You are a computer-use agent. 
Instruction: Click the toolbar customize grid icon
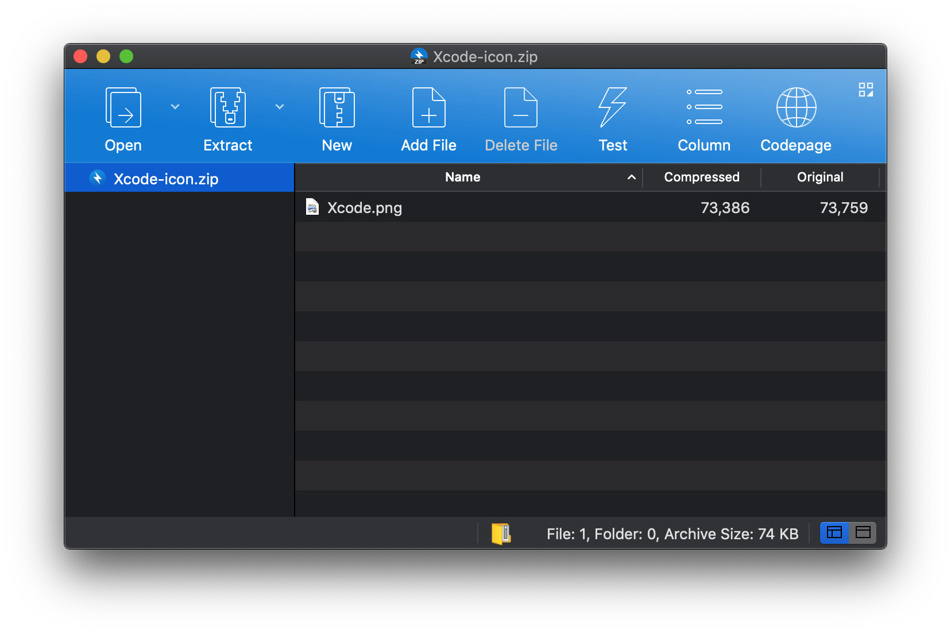click(865, 90)
